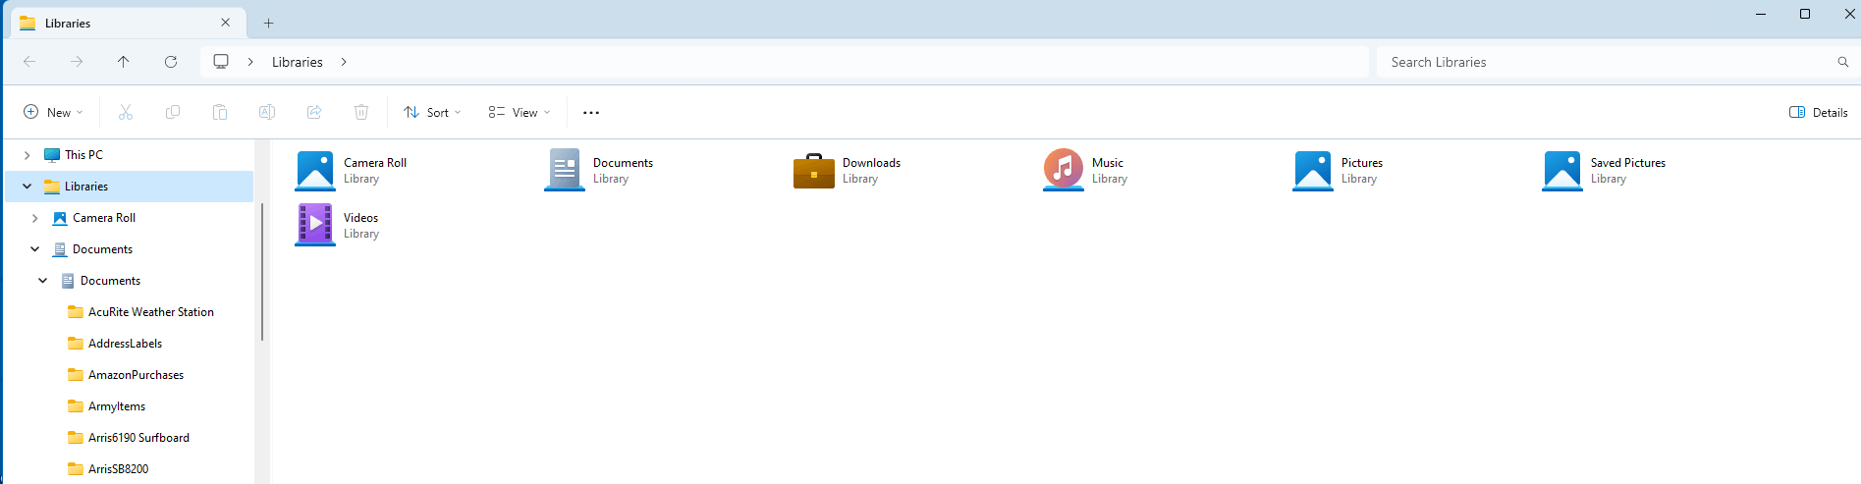Click chevron after Libraries in address bar
1861x484 pixels.
(344, 62)
